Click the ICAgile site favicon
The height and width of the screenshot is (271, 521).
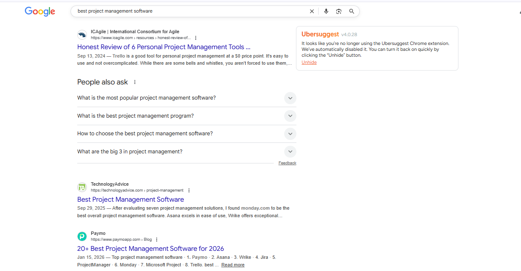[82, 34]
